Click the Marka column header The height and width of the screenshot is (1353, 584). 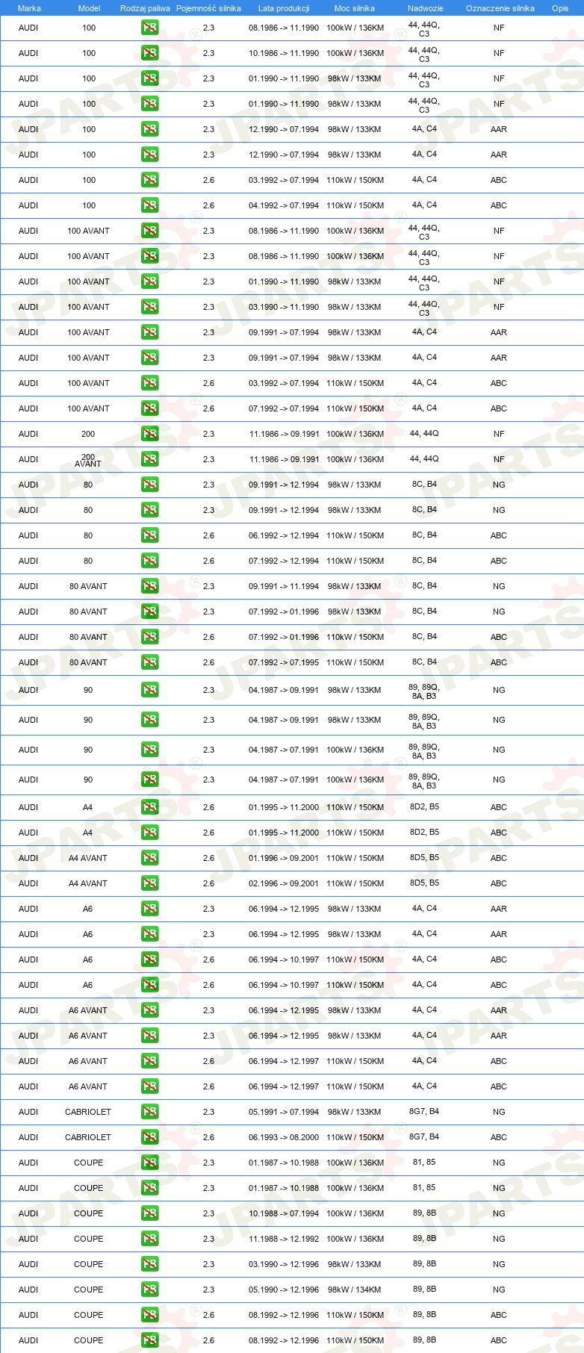[29, 8]
